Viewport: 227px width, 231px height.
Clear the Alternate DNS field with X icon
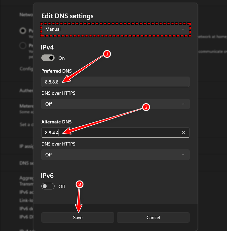click(x=184, y=133)
